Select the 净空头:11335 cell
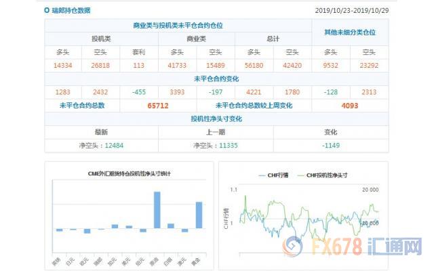 pyautogui.click(x=216, y=146)
